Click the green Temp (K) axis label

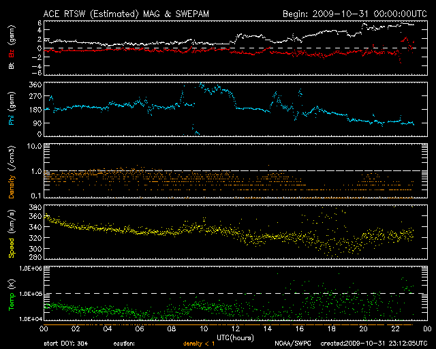[x=11, y=293]
